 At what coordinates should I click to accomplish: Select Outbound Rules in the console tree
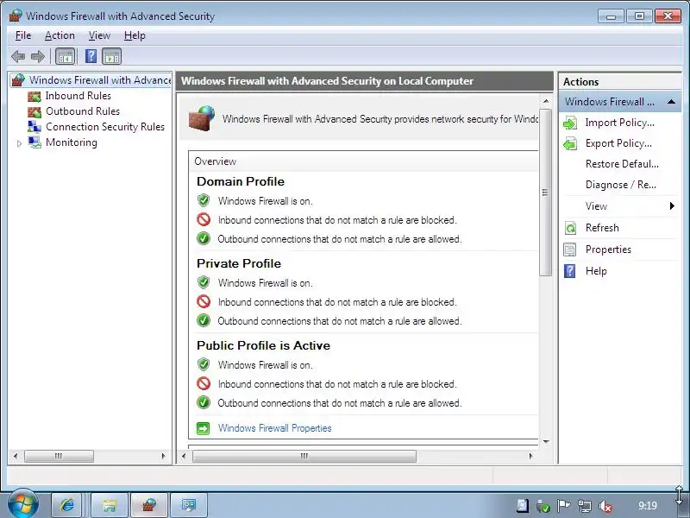coord(83,111)
